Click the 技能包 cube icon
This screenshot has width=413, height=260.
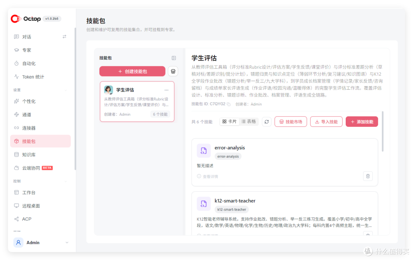tap(16, 141)
